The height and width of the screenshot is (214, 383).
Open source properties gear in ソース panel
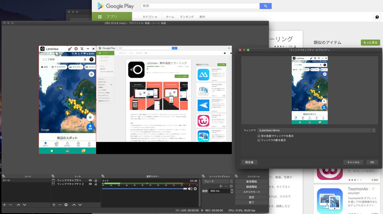pos(66,205)
